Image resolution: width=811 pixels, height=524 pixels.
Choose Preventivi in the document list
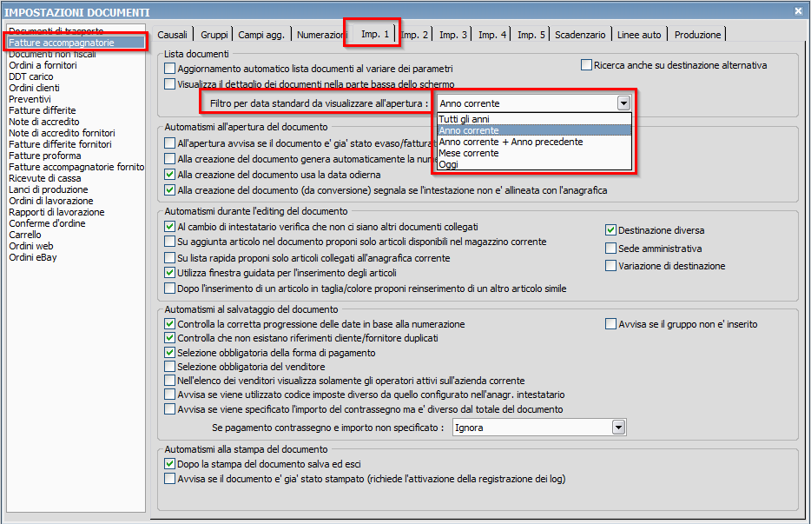click(76, 99)
